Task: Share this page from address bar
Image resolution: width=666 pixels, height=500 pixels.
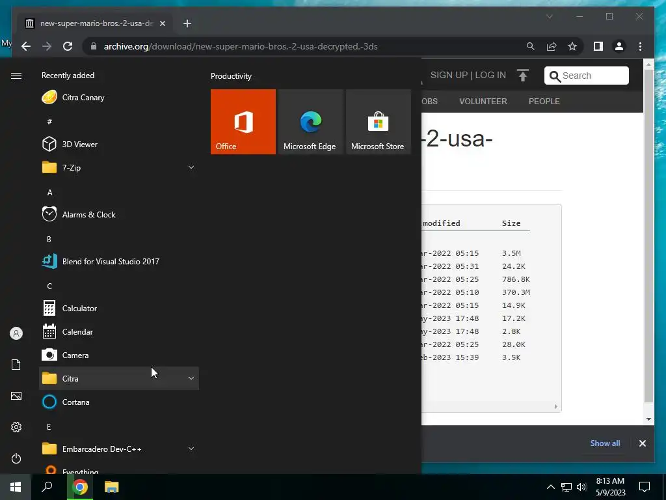Action: point(552,46)
